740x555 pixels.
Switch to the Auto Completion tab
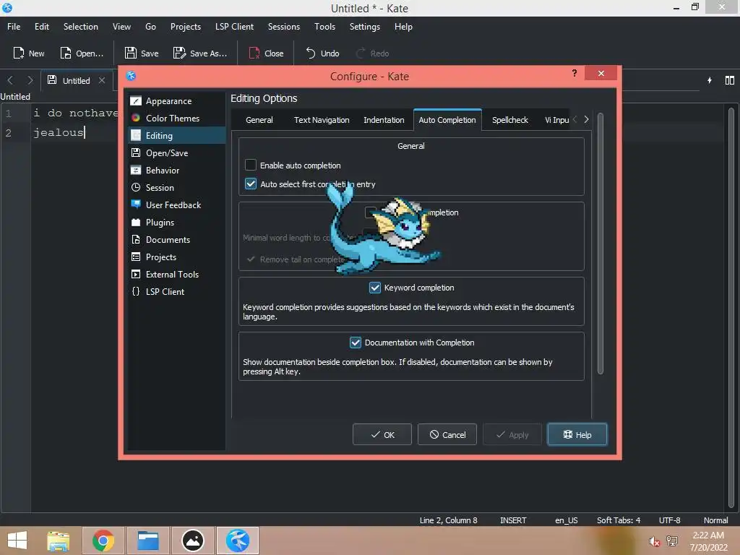(447, 120)
